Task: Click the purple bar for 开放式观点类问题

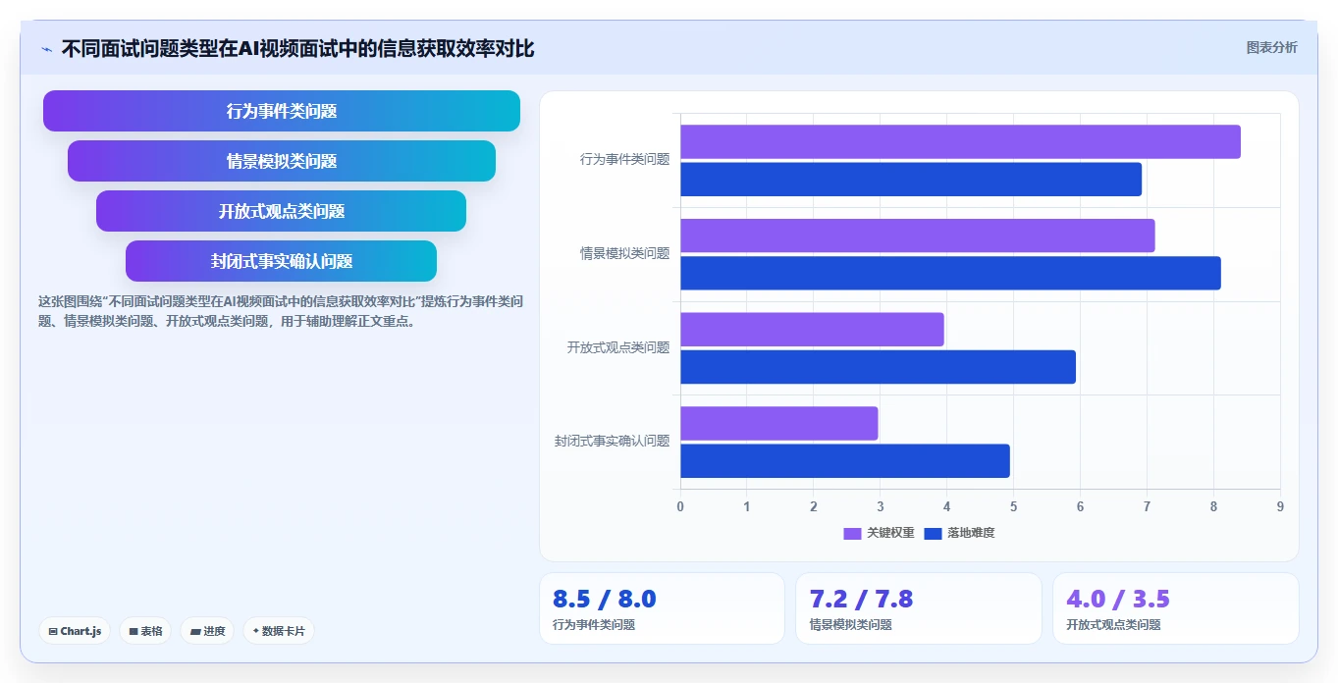Action: [812, 330]
